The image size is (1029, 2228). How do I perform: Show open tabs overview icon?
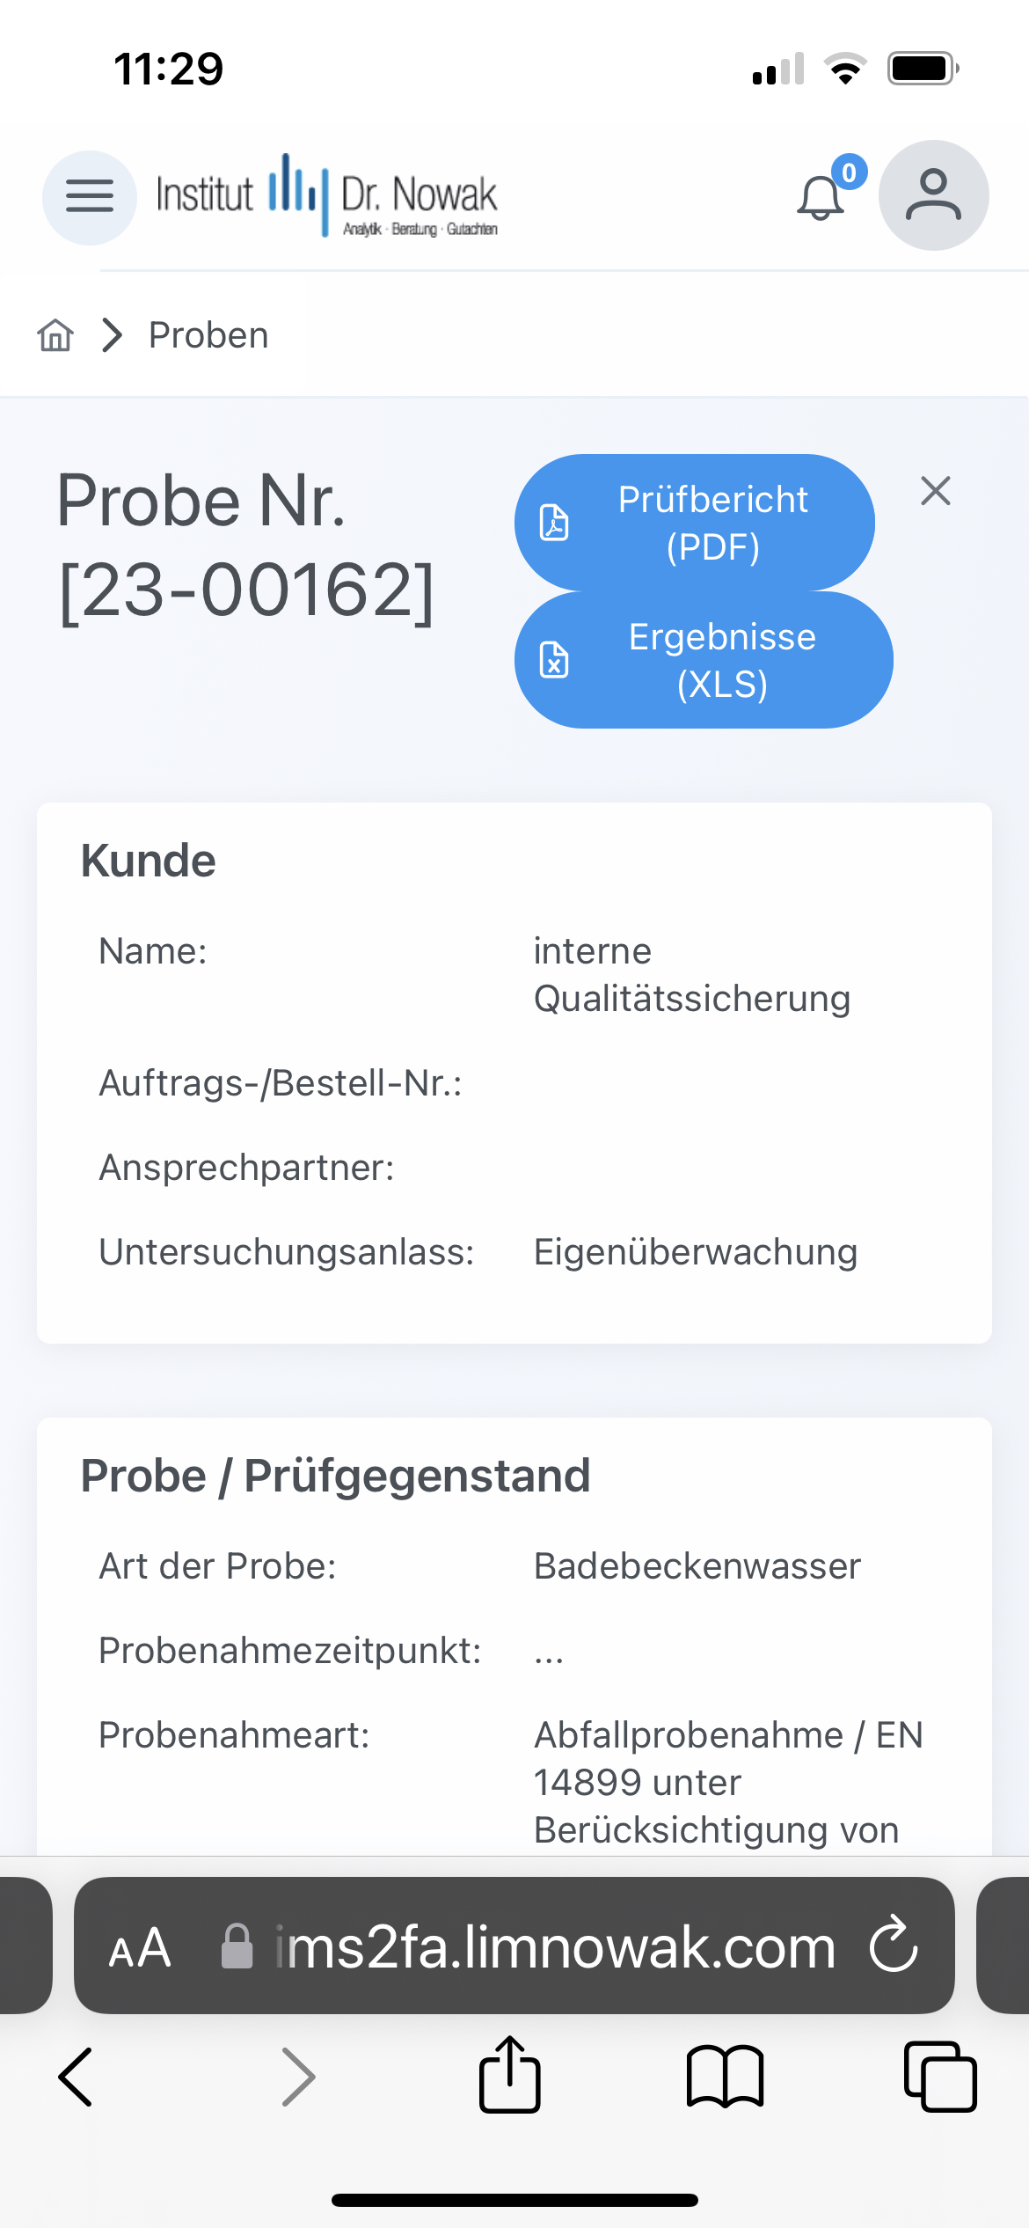[940, 2077]
